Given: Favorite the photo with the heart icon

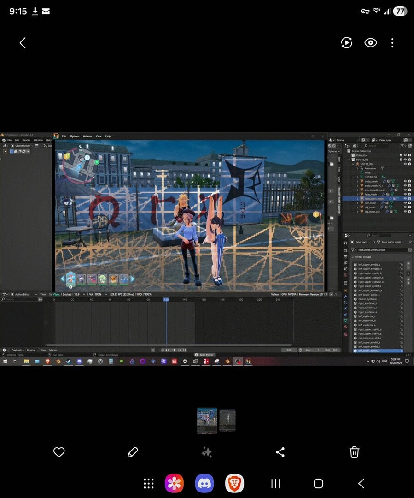Looking at the screenshot, I should pyautogui.click(x=59, y=451).
